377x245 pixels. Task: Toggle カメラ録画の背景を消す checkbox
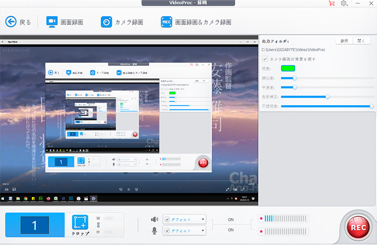[265, 59]
